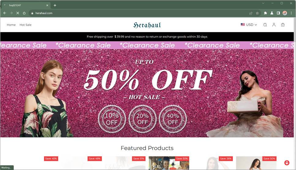The width and height of the screenshot is (296, 170).
Task: Toggle the browser side panel icon
Action: coord(278,13)
